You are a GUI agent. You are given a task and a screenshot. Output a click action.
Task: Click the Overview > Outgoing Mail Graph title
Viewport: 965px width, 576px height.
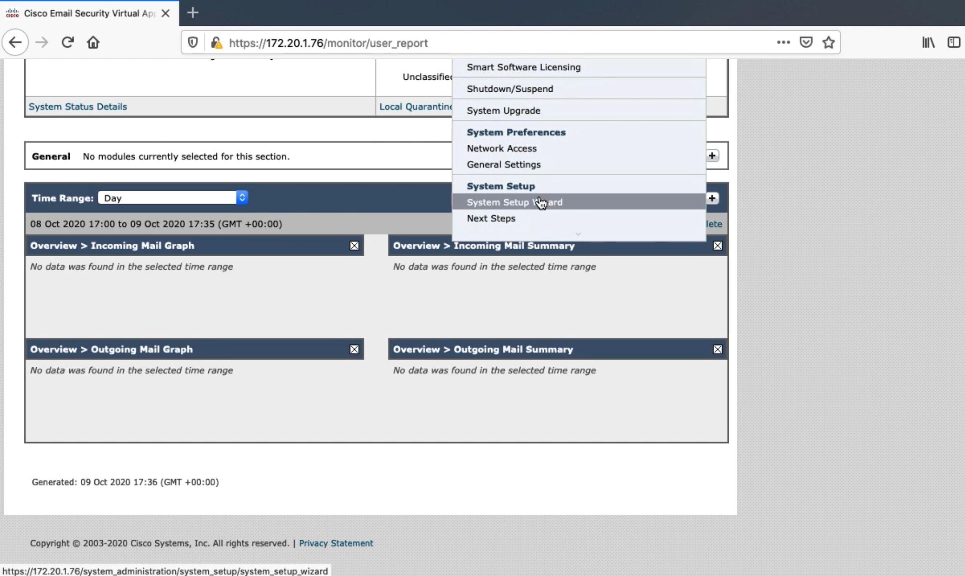[x=111, y=349]
